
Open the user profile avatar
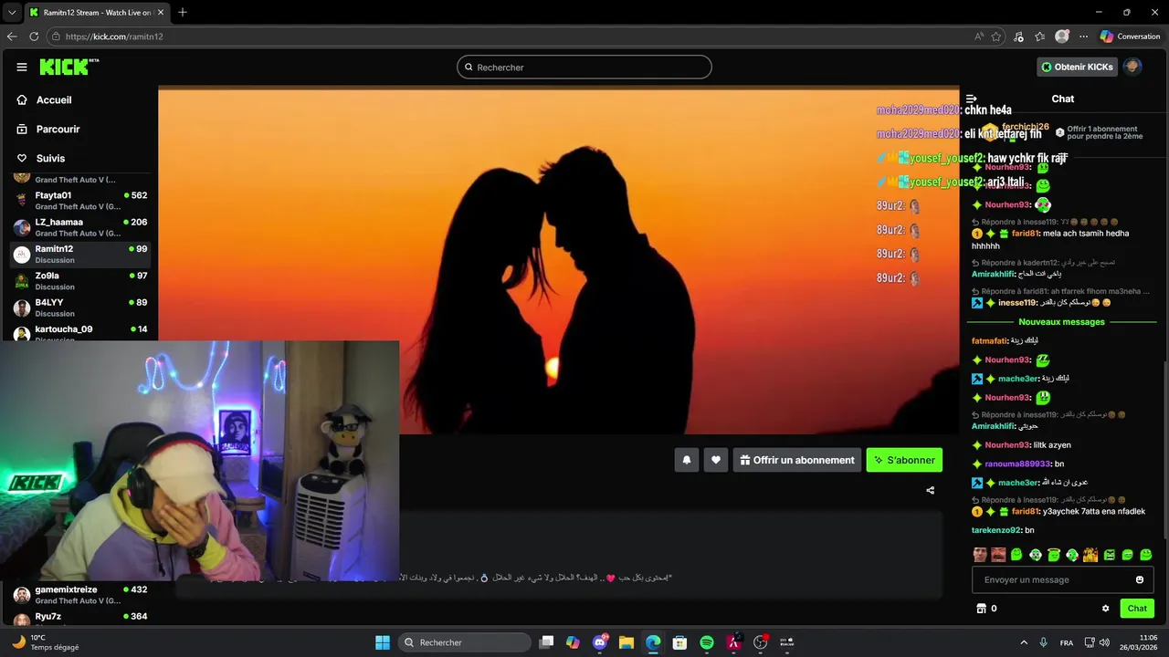pos(1132,67)
